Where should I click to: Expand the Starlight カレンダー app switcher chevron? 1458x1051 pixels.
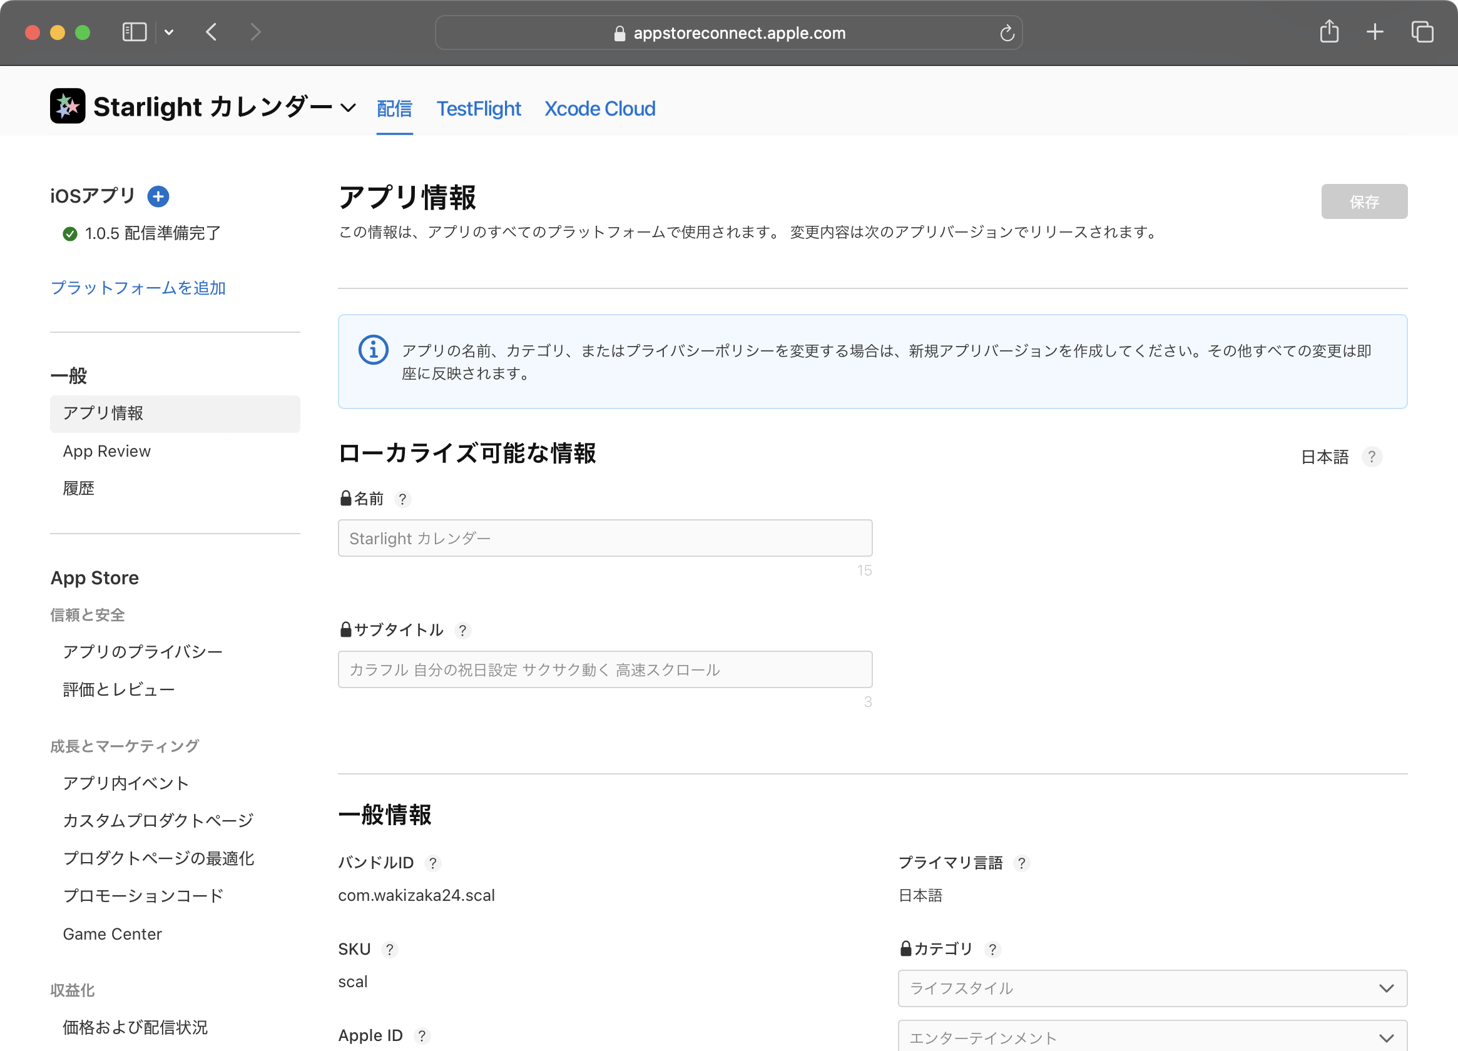348,108
